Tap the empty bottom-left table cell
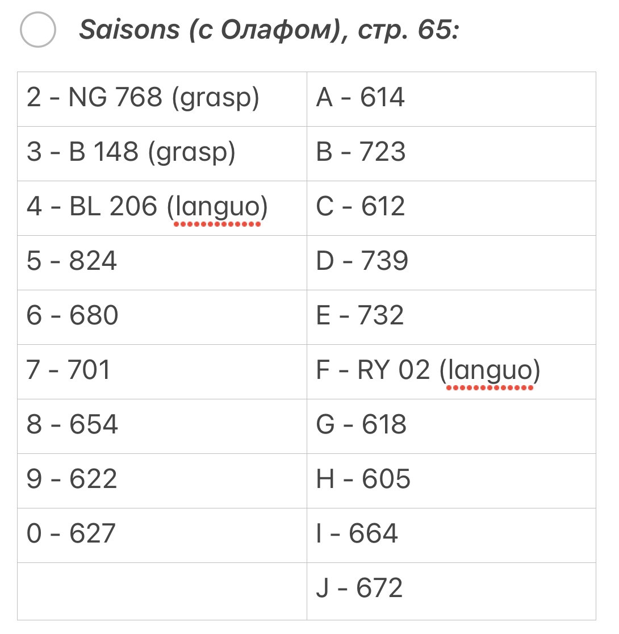619x634 pixels. (162, 591)
